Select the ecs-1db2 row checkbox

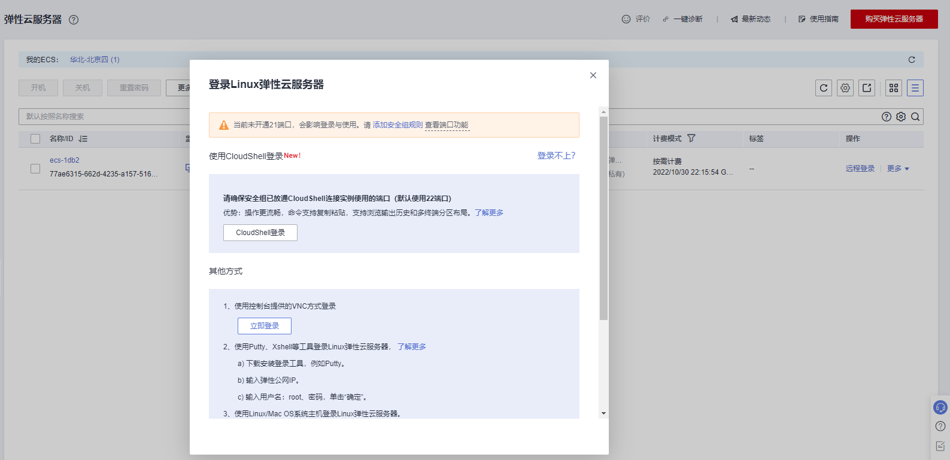pos(35,169)
